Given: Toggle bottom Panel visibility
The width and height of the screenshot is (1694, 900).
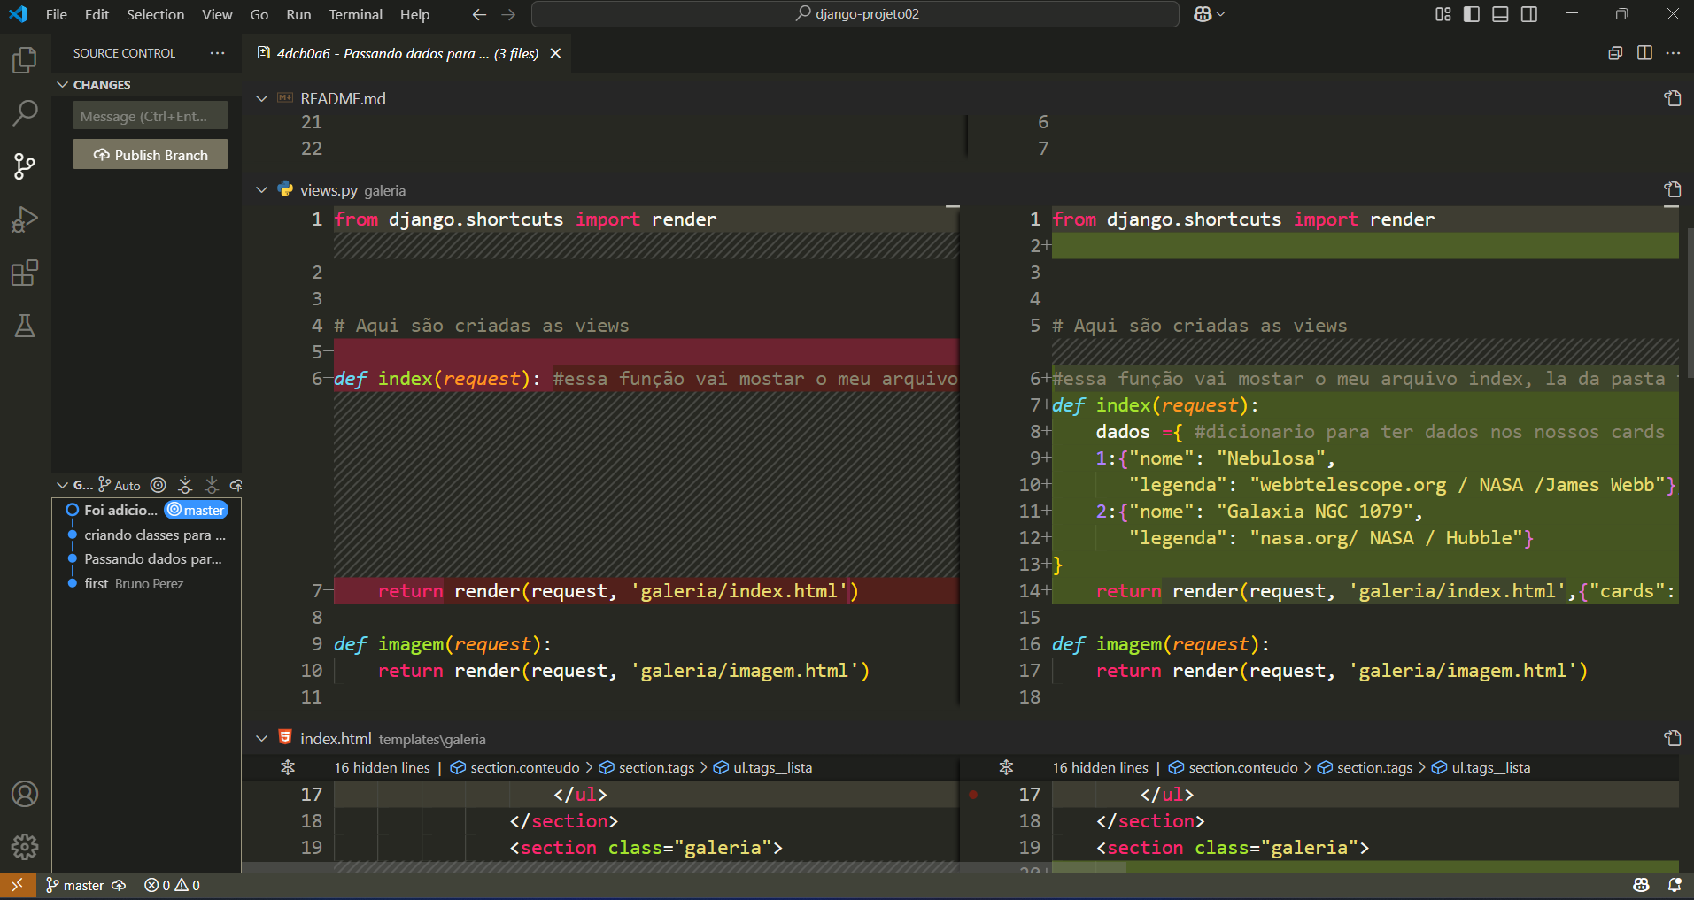Looking at the screenshot, I should click(1500, 14).
